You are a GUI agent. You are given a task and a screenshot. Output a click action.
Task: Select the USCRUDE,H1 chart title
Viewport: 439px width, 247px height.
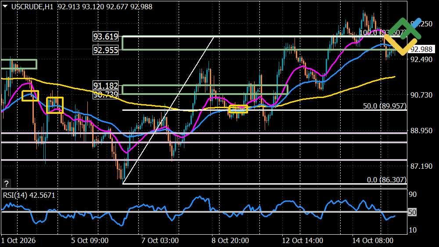(32, 7)
